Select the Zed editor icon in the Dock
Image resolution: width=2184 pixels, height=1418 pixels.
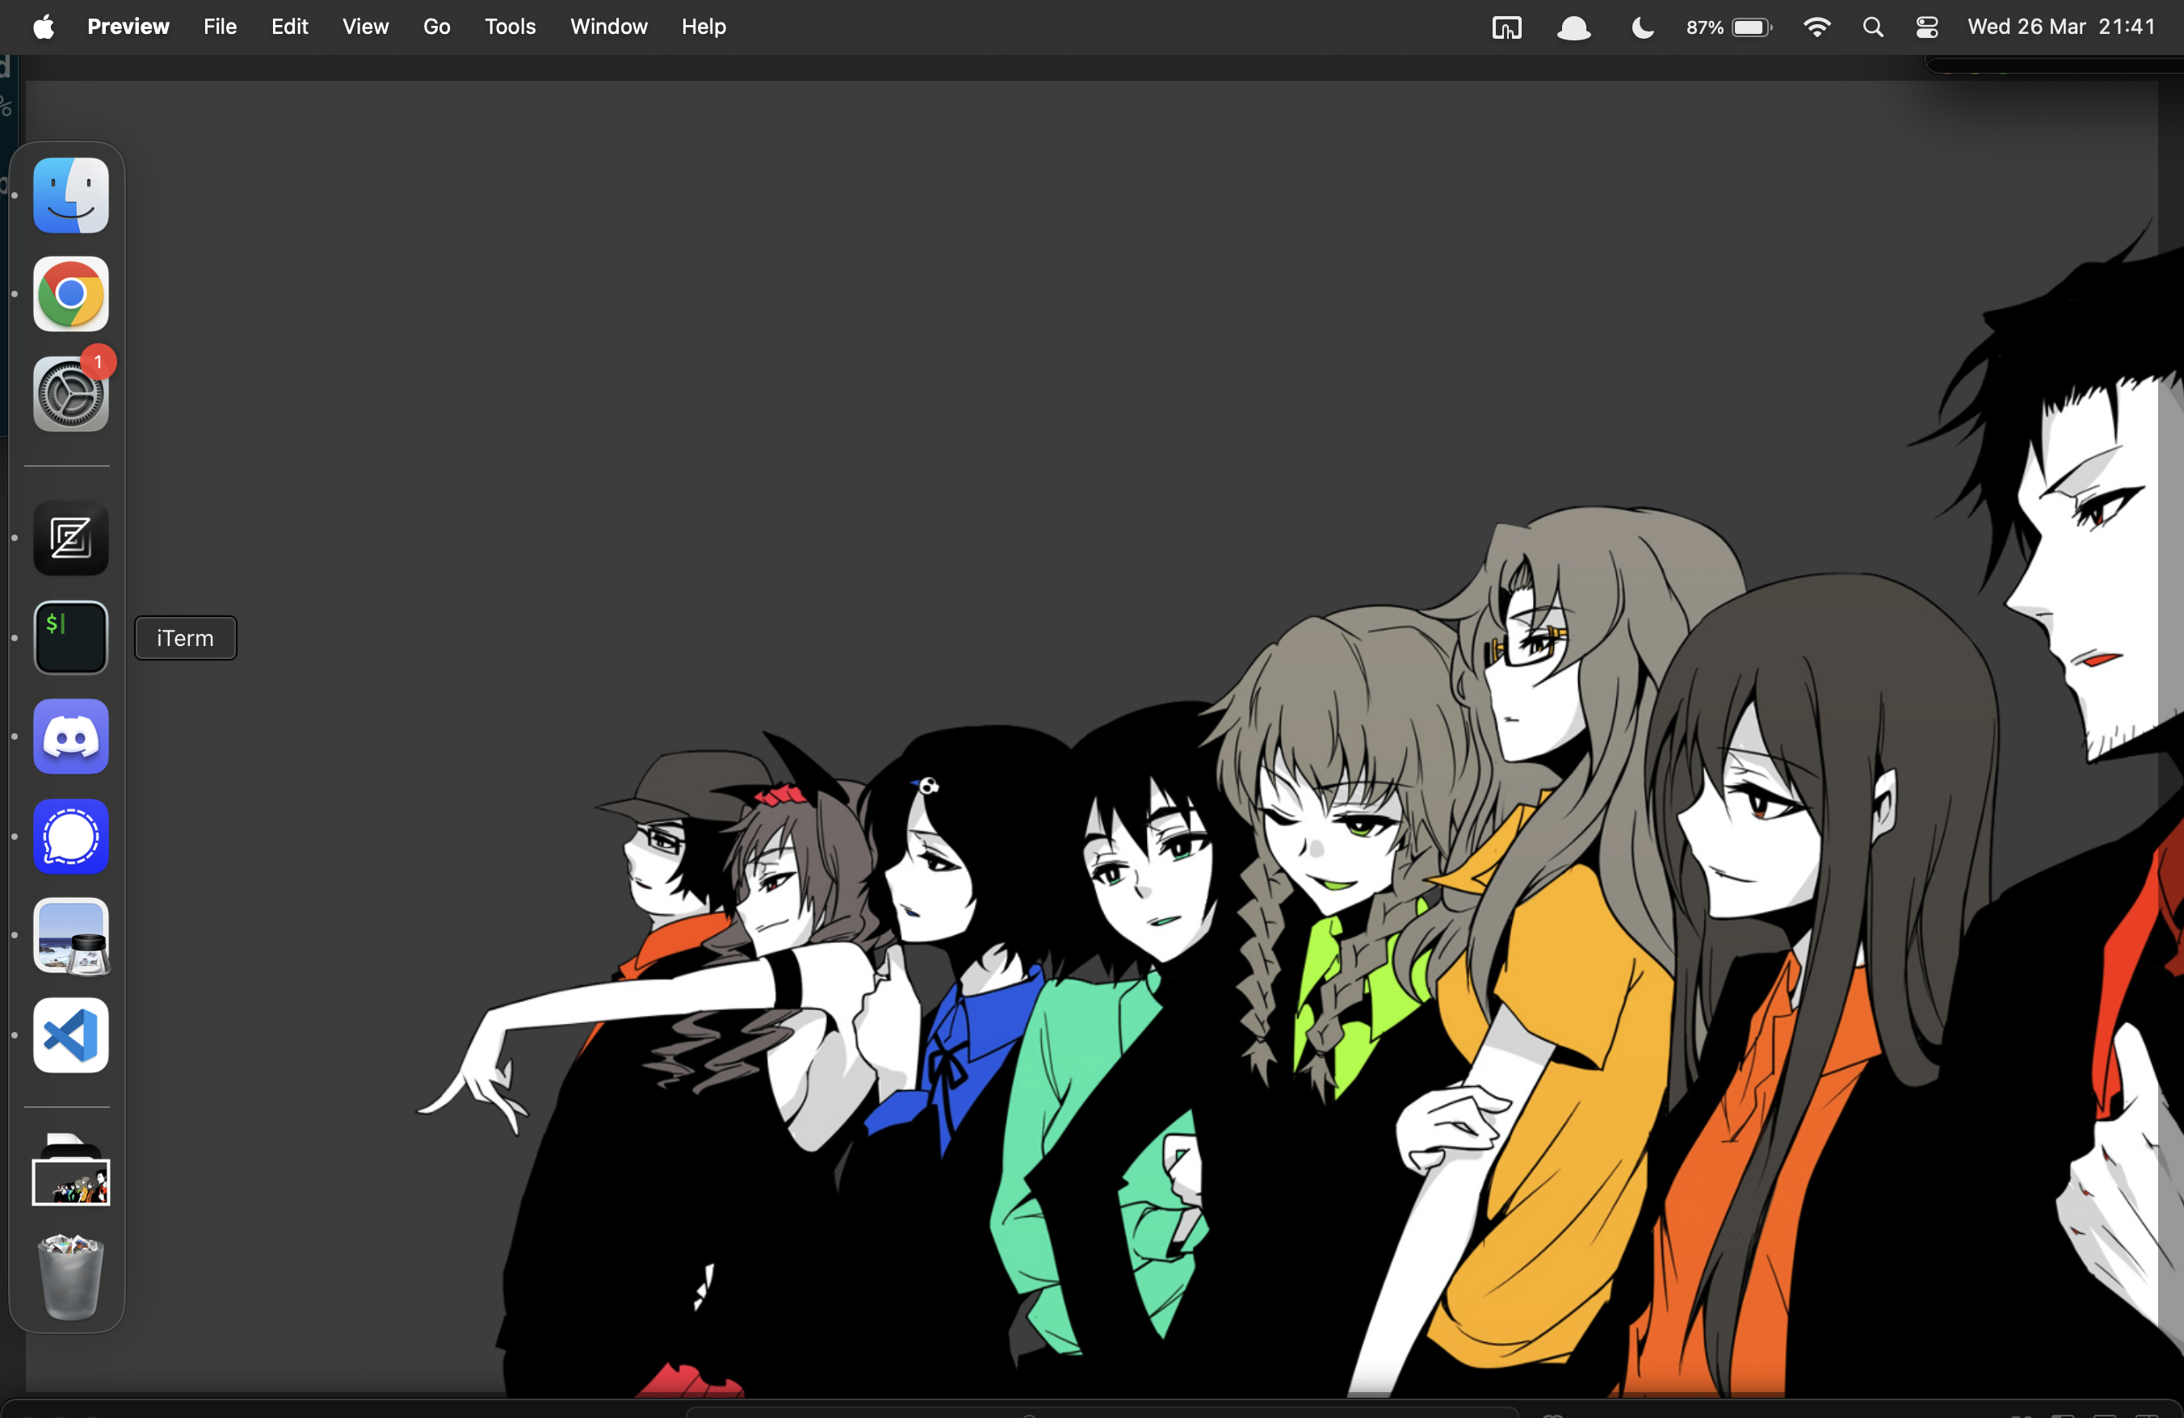pos(70,538)
